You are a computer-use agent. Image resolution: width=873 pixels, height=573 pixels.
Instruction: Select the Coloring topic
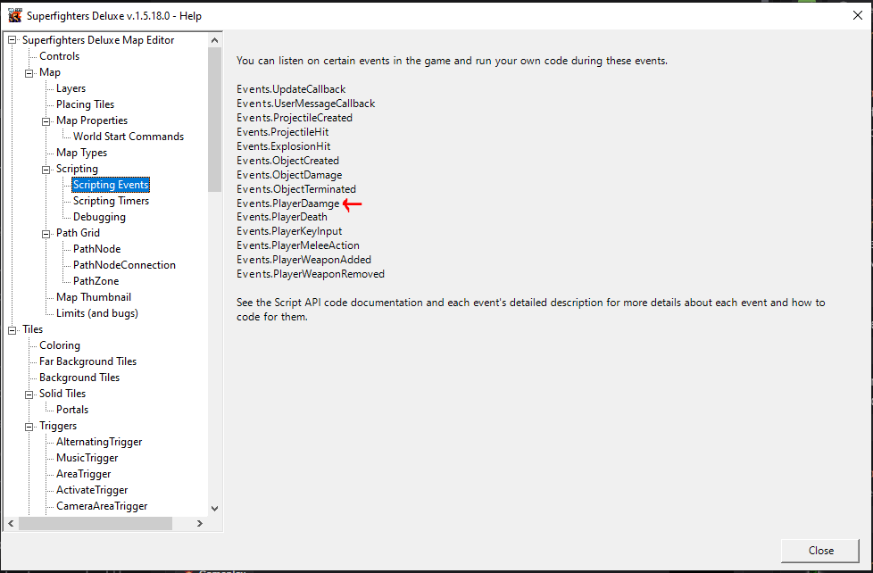[x=60, y=345]
